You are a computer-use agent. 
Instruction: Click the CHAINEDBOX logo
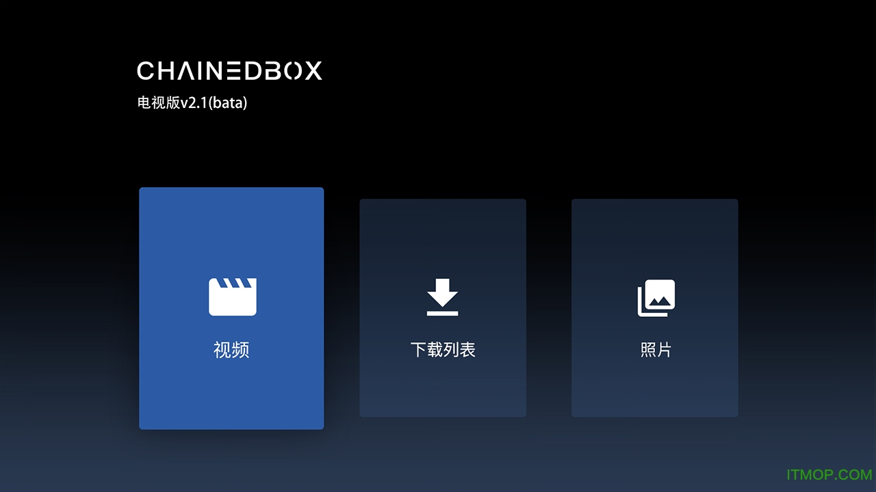tap(229, 71)
